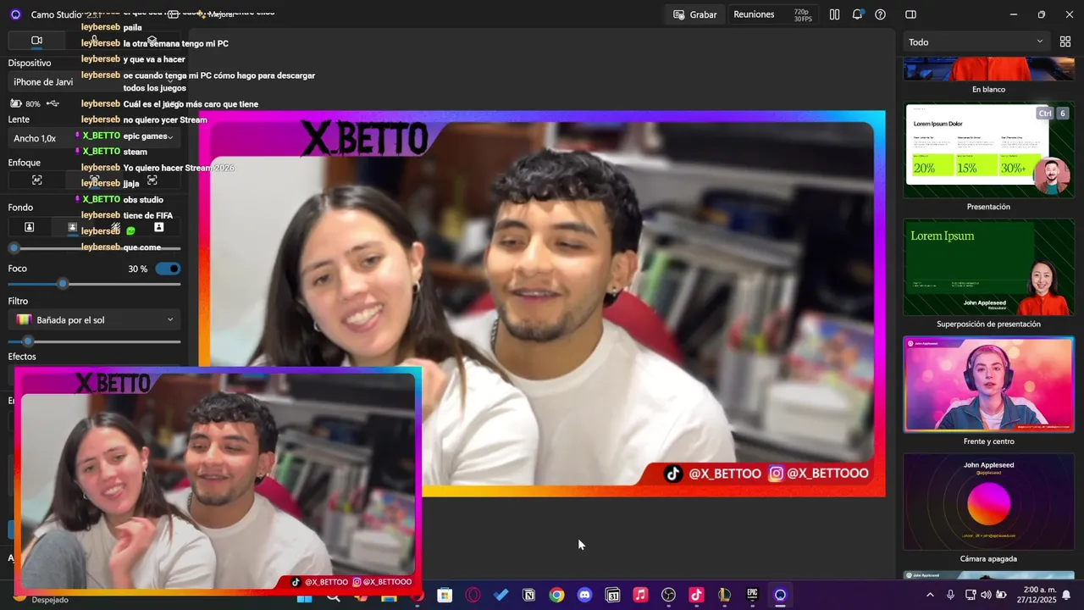The image size is (1084, 610).
Task: Open Apple Music from the taskbar
Action: pyautogui.click(x=640, y=595)
